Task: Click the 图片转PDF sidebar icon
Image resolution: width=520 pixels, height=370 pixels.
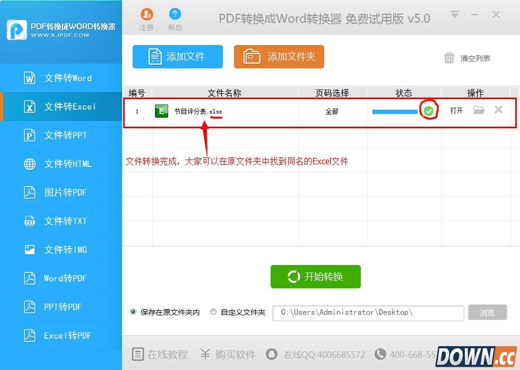Action: [30, 192]
